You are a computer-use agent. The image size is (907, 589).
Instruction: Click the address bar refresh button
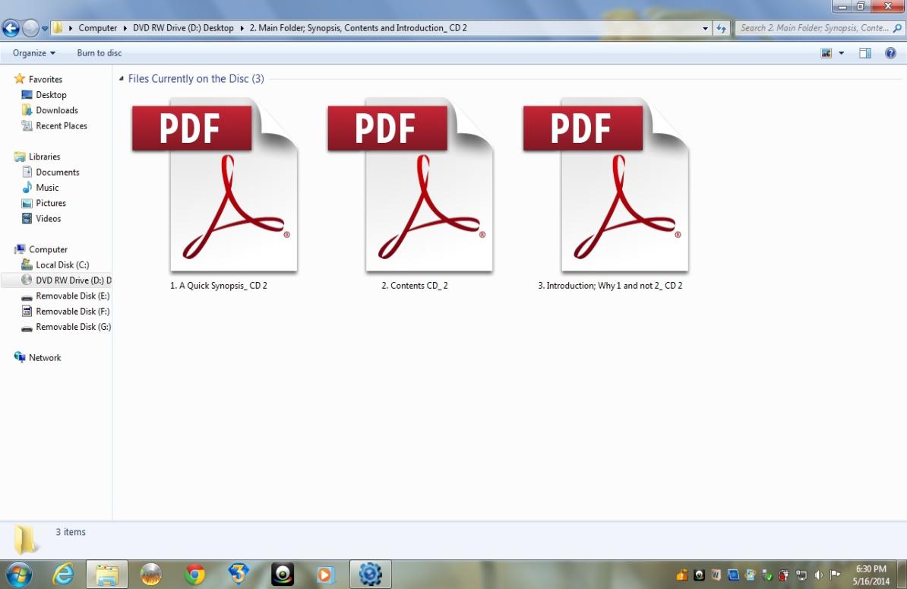tap(721, 28)
